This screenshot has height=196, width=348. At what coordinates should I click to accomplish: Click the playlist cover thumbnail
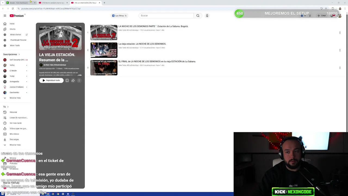point(60,38)
